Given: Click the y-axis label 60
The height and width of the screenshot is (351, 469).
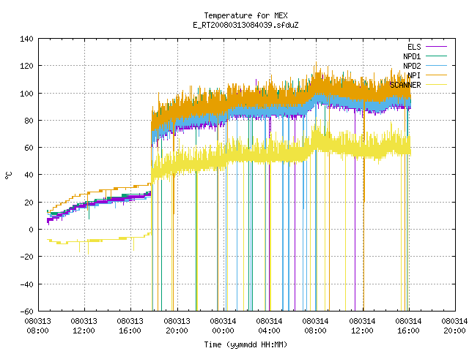Looking at the screenshot, I should (29, 148).
